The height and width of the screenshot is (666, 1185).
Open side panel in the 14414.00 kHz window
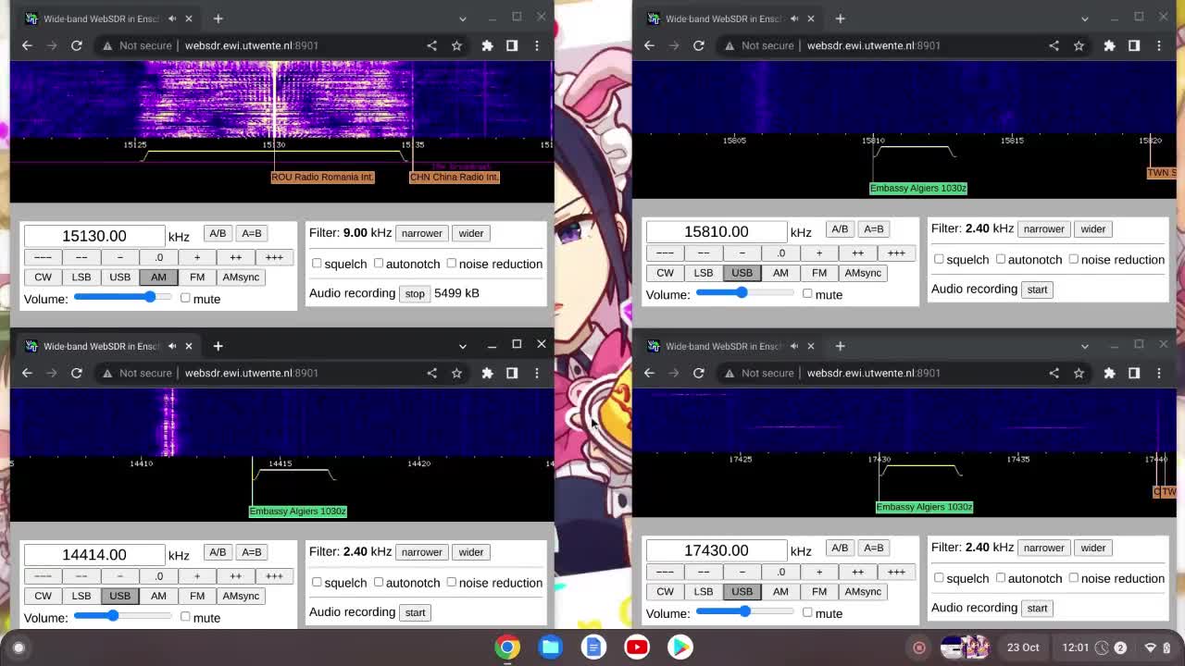point(512,373)
